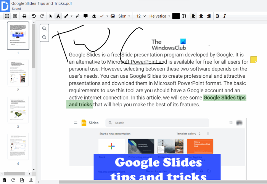Open page 3 thumbnail
The width and height of the screenshot is (267, 184).
click(x=18, y=110)
